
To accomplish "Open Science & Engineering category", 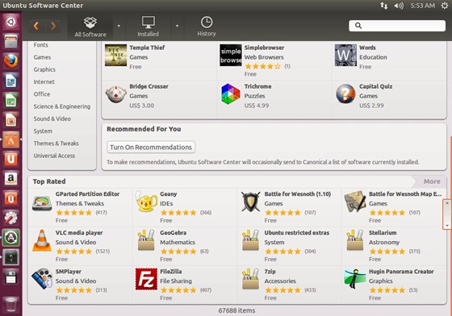I will pyautogui.click(x=61, y=106).
